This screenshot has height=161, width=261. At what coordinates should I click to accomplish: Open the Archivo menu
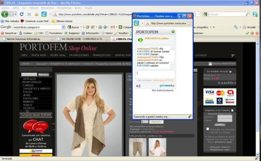[5, 8]
